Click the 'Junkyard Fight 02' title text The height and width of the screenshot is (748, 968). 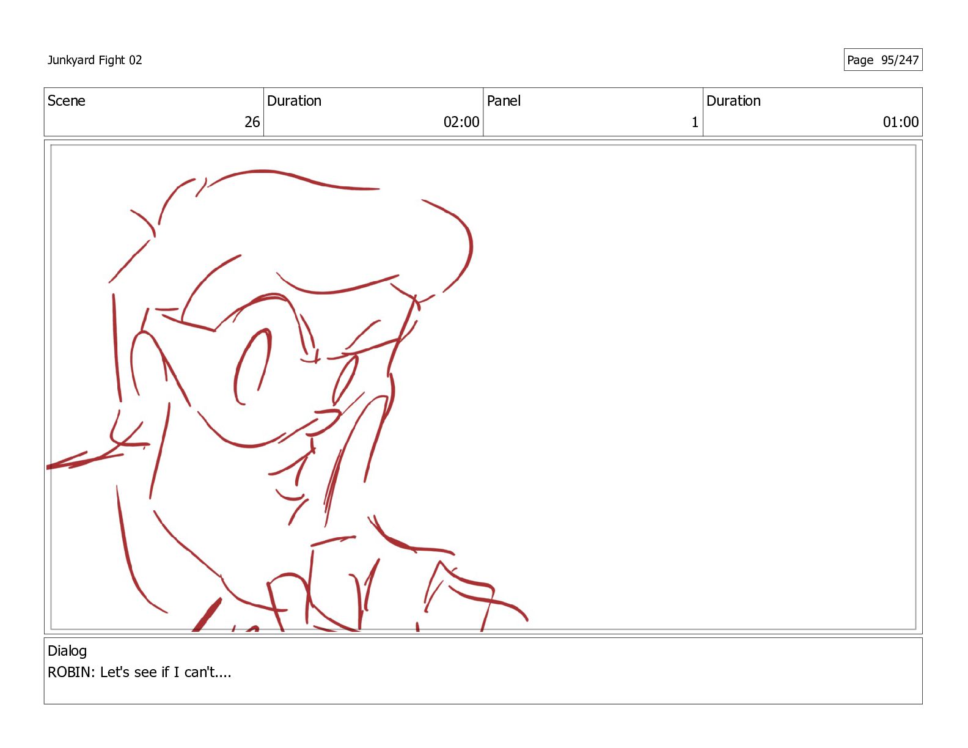coord(95,60)
